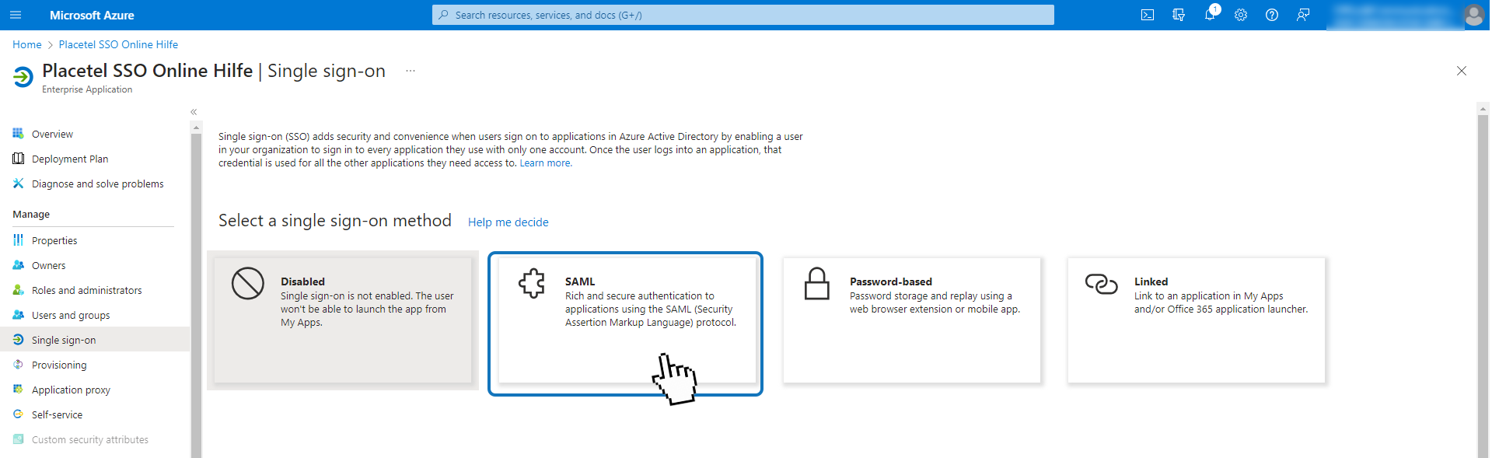Choose the Linked sign-on method card title
Screen dimensions: 1492x458
tap(1151, 281)
